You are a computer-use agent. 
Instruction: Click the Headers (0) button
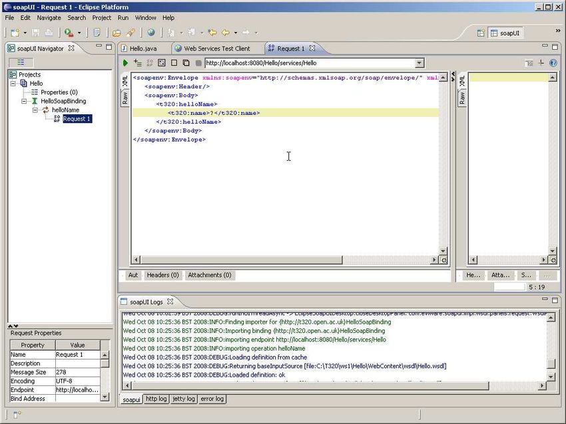162,275
